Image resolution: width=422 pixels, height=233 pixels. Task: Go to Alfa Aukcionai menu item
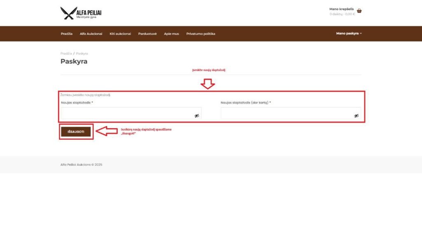91,34
